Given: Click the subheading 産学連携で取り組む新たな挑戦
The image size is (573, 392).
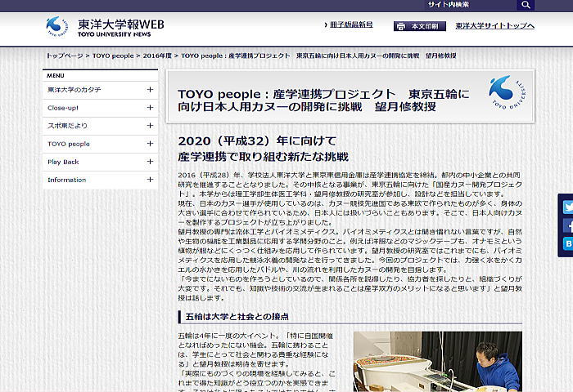Looking at the screenshot, I should tap(263, 157).
